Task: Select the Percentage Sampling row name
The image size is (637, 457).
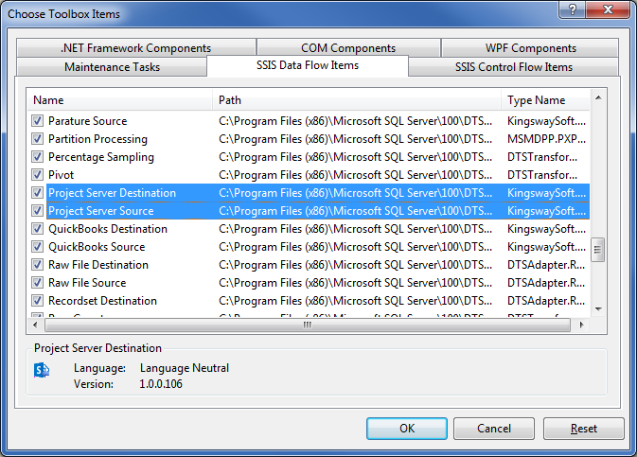Action: click(101, 157)
